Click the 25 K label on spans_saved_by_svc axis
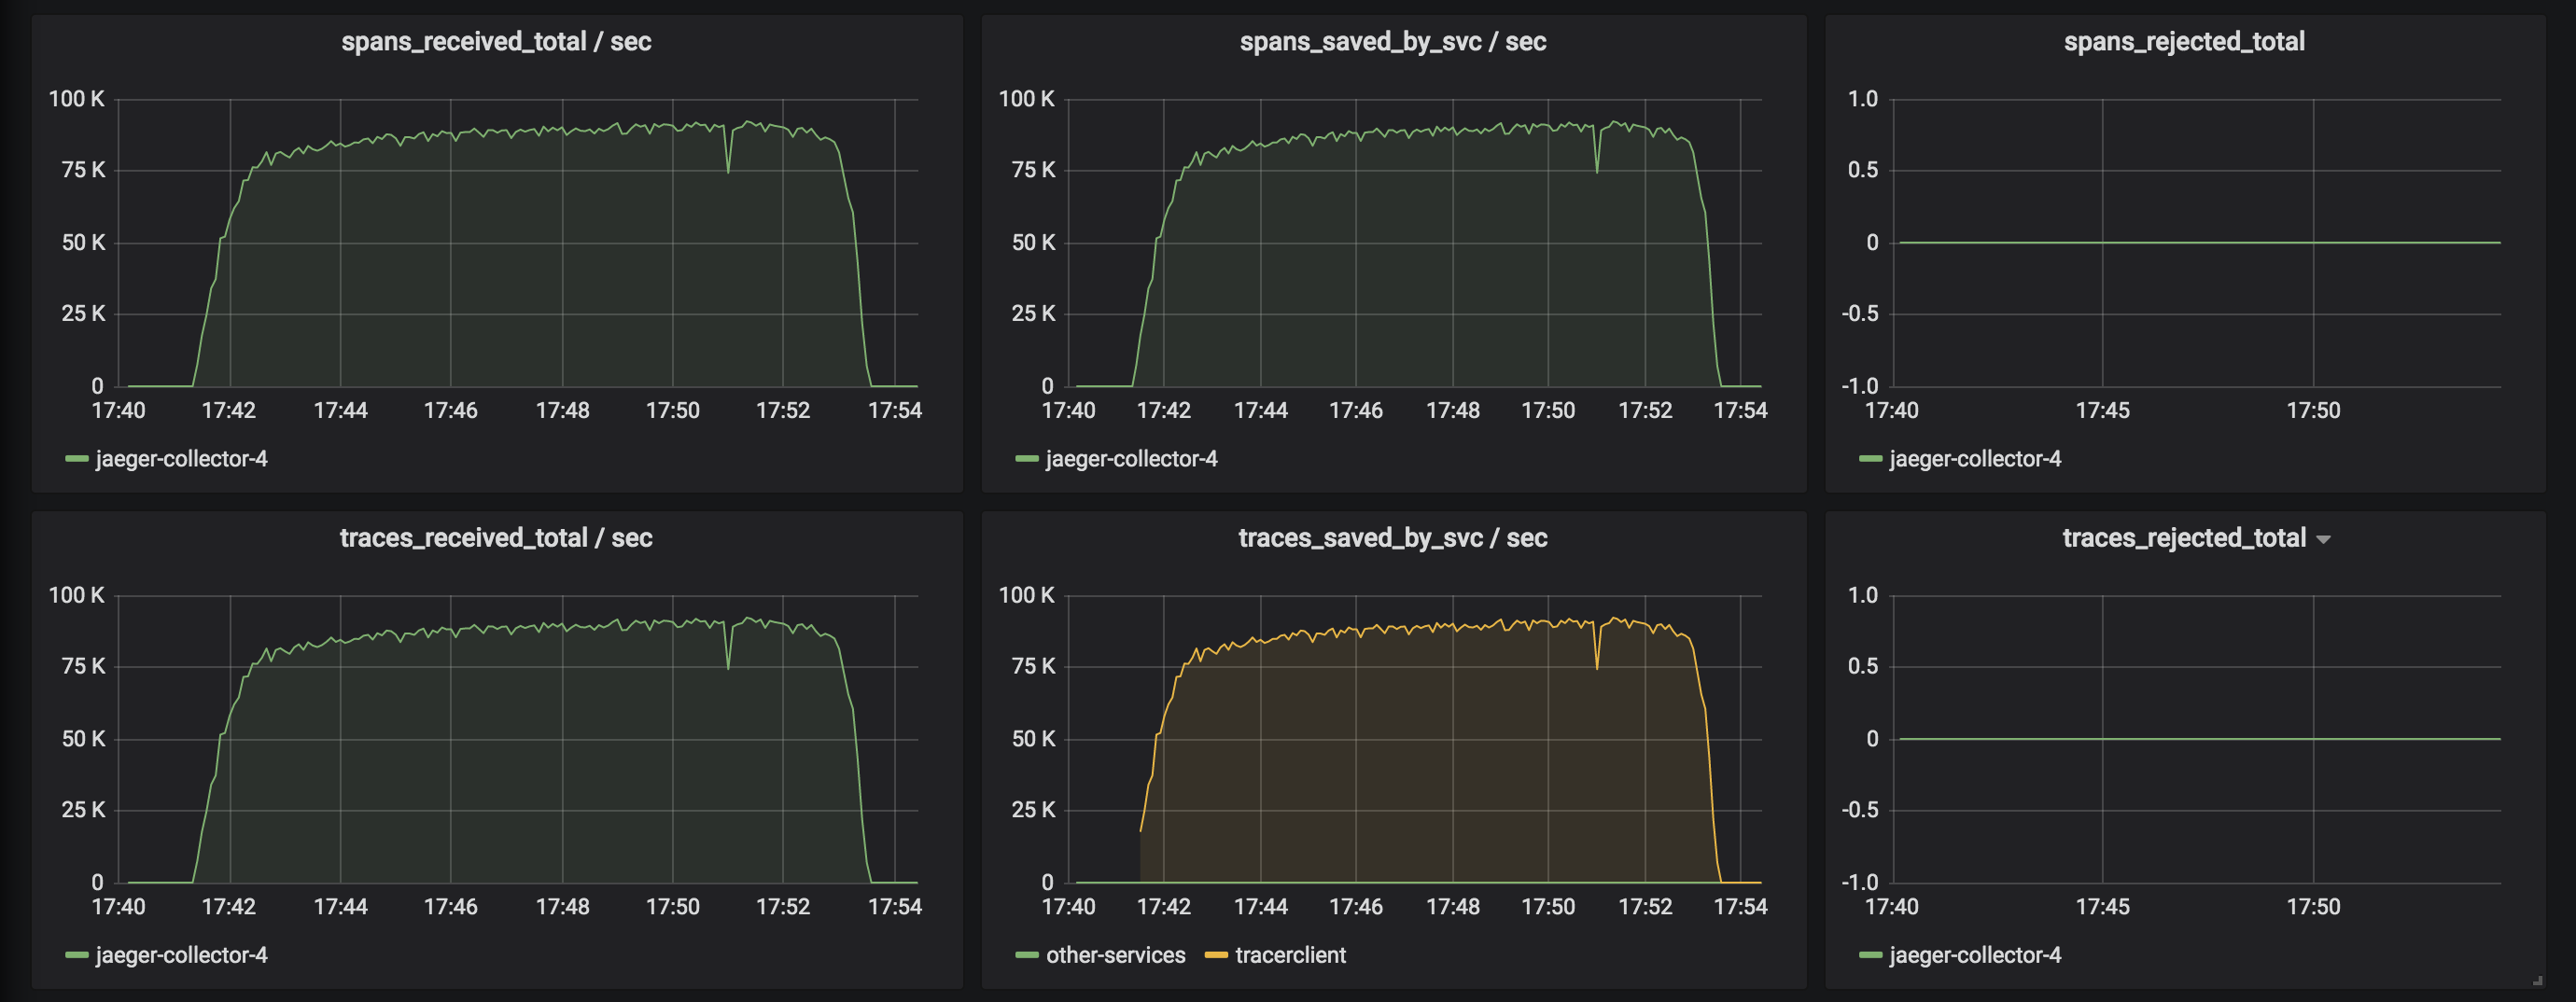This screenshot has height=1002, width=2576. point(1033,314)
